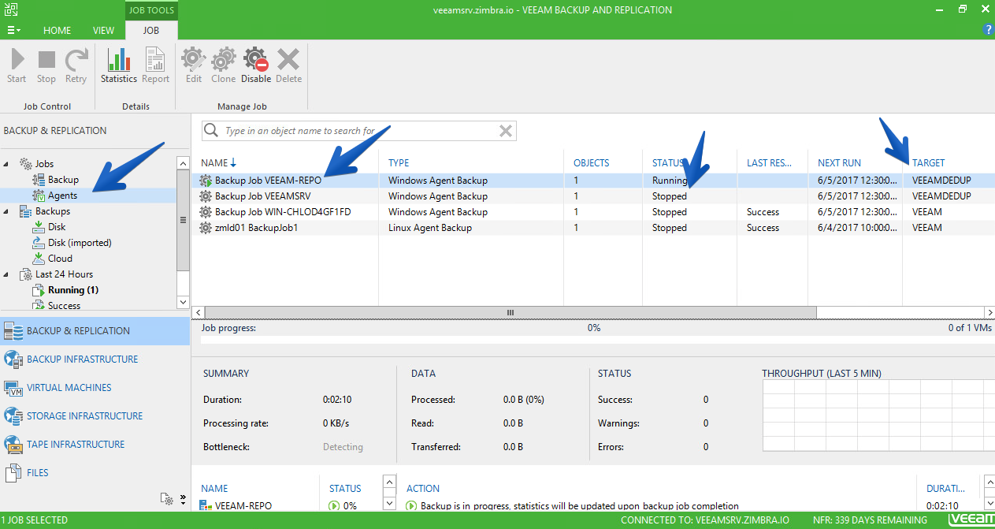Click the Virtual Machines pane icon
Viewport: 995px width, 529px height.
(x=13, y=388)
